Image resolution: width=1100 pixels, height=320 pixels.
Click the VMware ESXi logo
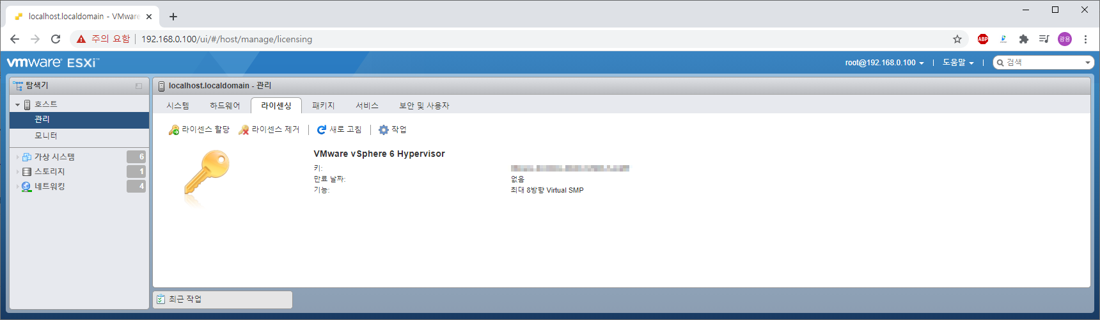[53, 63]
